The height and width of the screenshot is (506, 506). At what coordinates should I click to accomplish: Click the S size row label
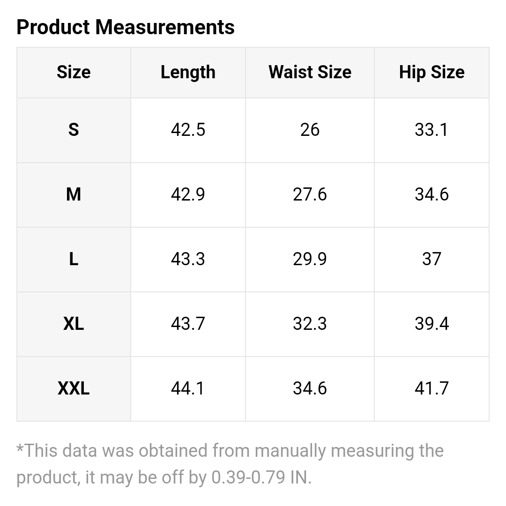(x=74, y=130)
